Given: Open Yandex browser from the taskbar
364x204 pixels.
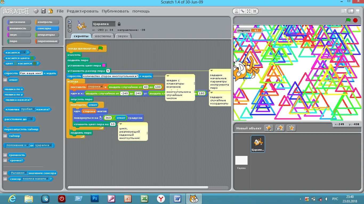Looking at the screenshot, I should pyautogui.click(x=161, y=199).
